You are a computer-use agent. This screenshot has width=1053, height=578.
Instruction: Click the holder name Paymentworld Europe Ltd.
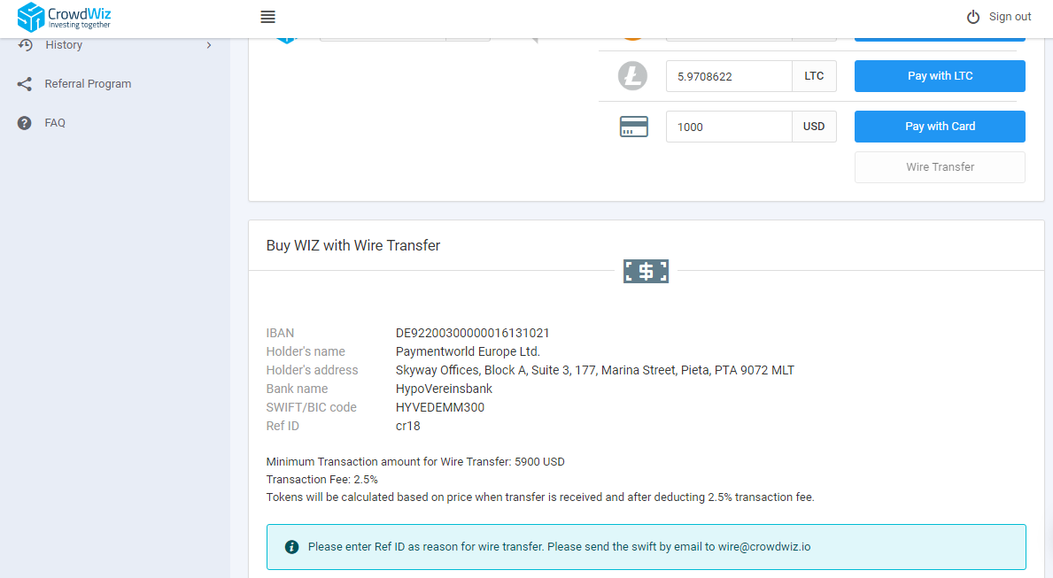(x=468, y=351)
